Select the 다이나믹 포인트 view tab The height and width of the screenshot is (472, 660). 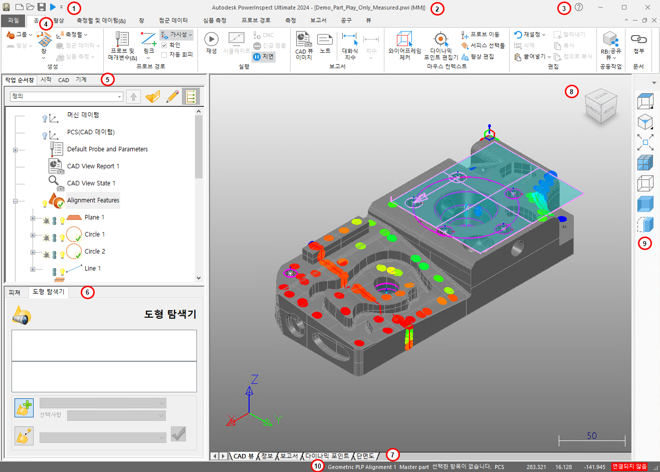pos(327,456)
